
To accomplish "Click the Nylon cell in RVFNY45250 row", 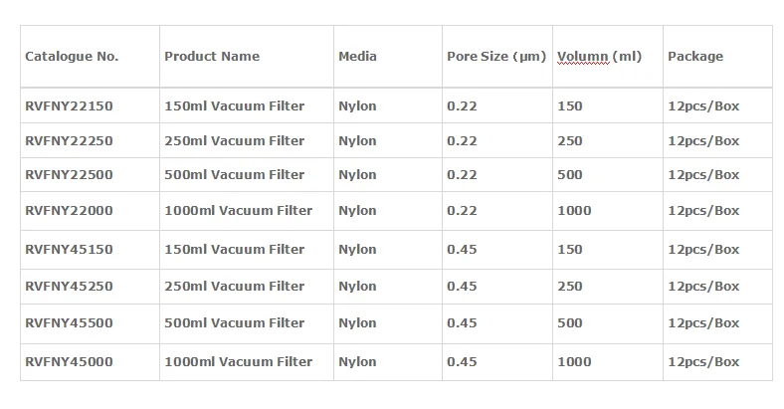I will pyautogui.click(x=357, y=287).
